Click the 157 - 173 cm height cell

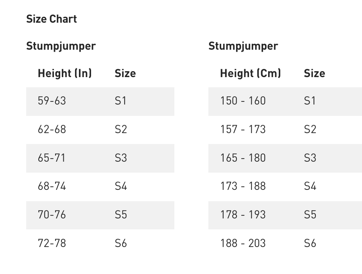point(243,130)
